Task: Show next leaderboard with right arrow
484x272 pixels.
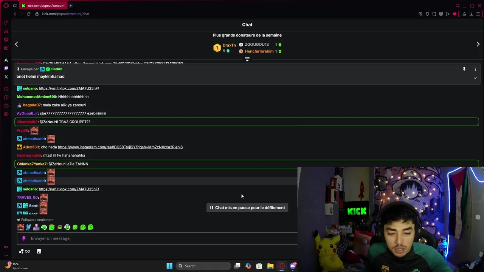Action: point(478,44)
